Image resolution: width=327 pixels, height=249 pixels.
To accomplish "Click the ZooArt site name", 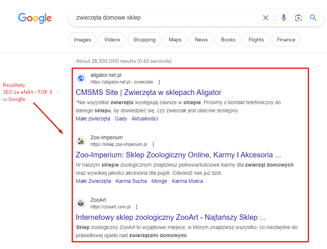I will (98, 200).
